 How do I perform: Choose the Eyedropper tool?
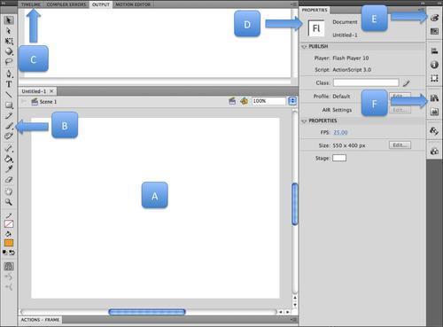pos(9,169)
